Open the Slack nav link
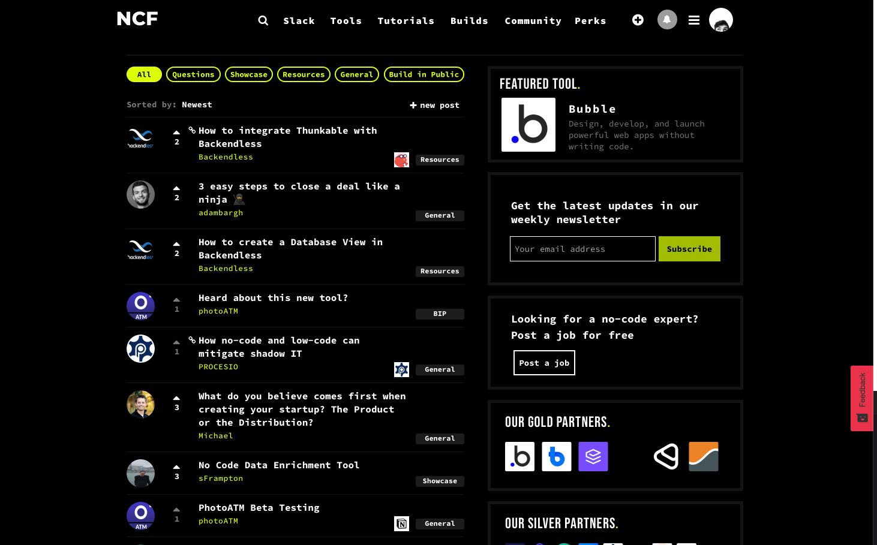Screen dimensions: 877x545 tap(299, 21)
